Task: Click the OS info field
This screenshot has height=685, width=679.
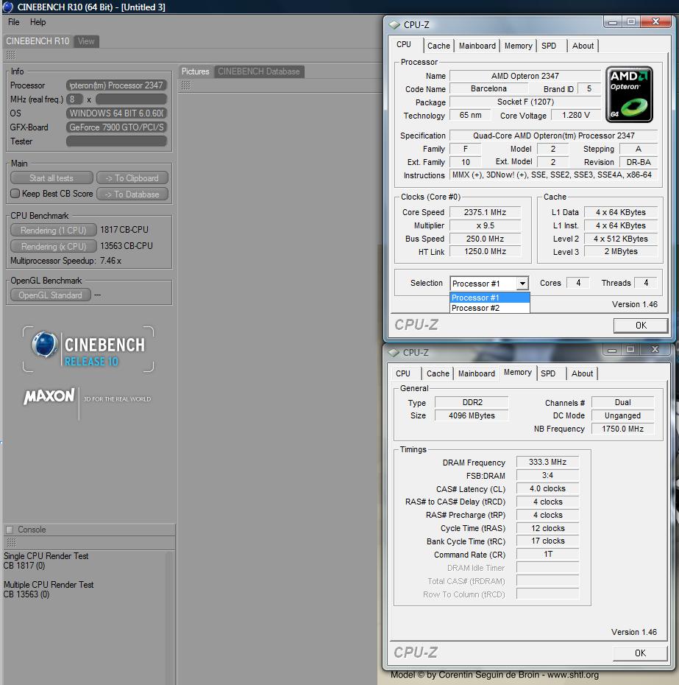Action: tap(116, 113)
